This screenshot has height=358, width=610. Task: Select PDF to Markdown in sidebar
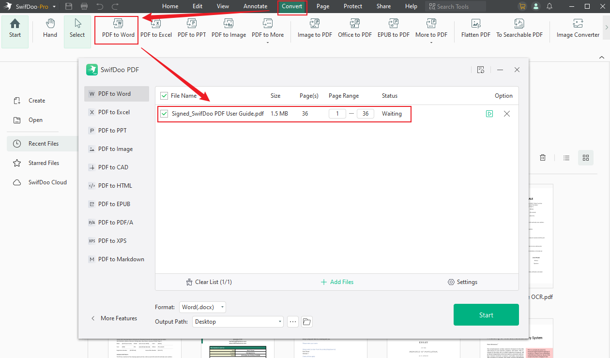[x=117, y=259]
